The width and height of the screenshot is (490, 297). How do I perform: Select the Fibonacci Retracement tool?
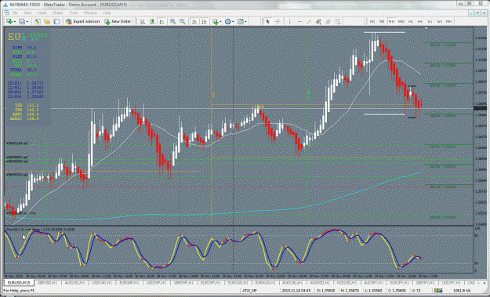(x=338, y=21)
